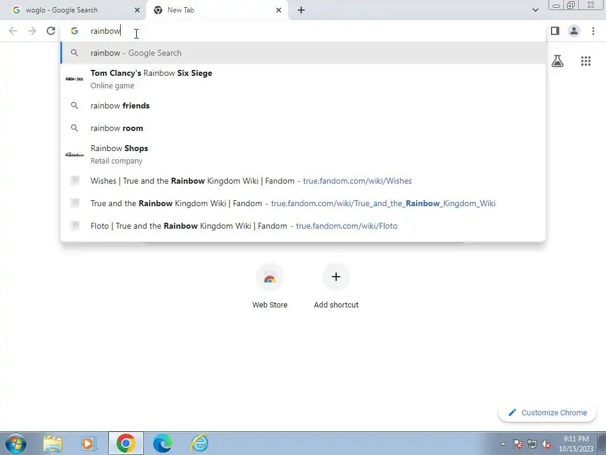Open True and the Rainbow Kingdom Wiki suggestion
Screen dimensions: 606x455
(x=304, y=203)
